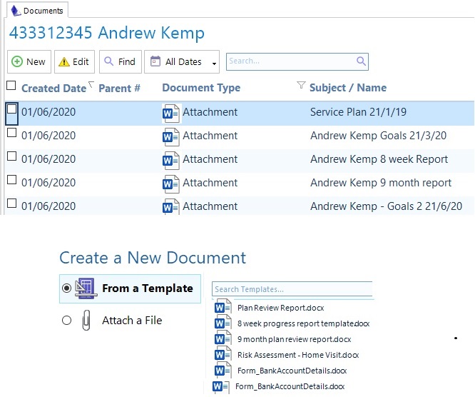Select Risk Assessment - Home Visit.docx template
This screenshot has height=397, width=475.
point(298,355)
